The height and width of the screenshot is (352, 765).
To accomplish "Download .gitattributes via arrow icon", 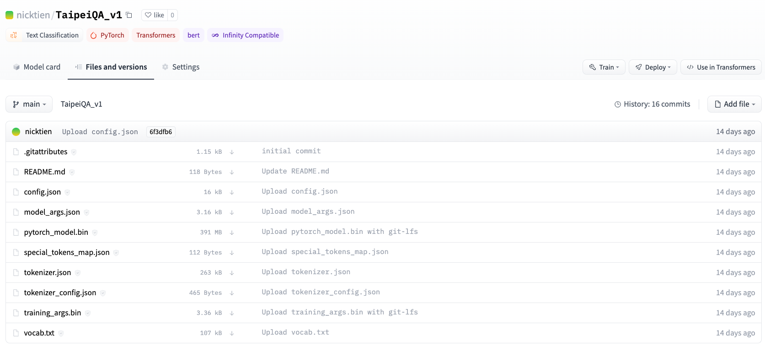I will click(232, 152).
